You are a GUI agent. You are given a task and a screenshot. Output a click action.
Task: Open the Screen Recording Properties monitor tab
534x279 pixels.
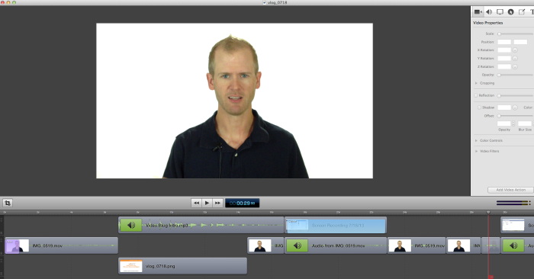tap(500, 12)
